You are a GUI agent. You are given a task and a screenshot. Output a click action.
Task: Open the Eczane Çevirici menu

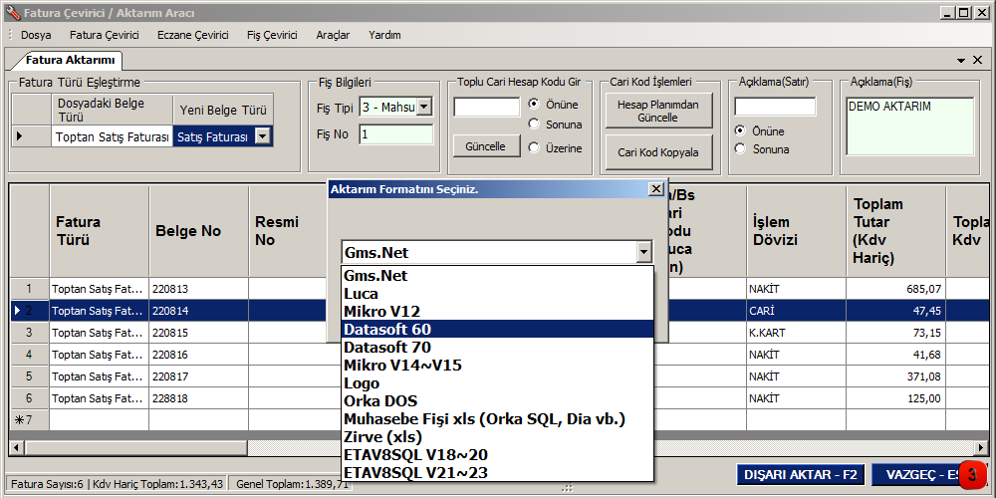coord(193,35)
